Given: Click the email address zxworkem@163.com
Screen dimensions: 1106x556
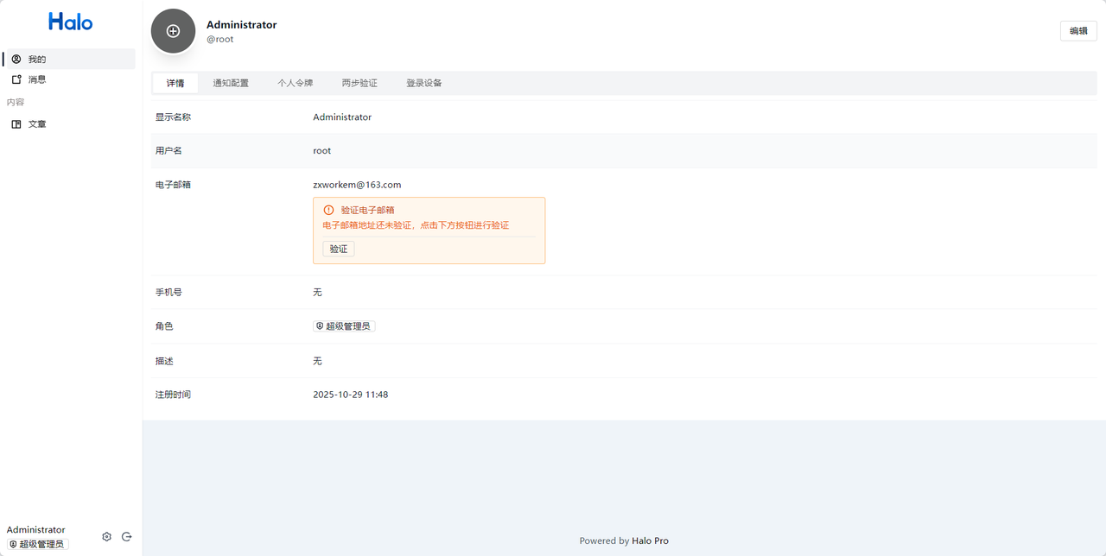Looking at the screenshot, I should 357,185.
